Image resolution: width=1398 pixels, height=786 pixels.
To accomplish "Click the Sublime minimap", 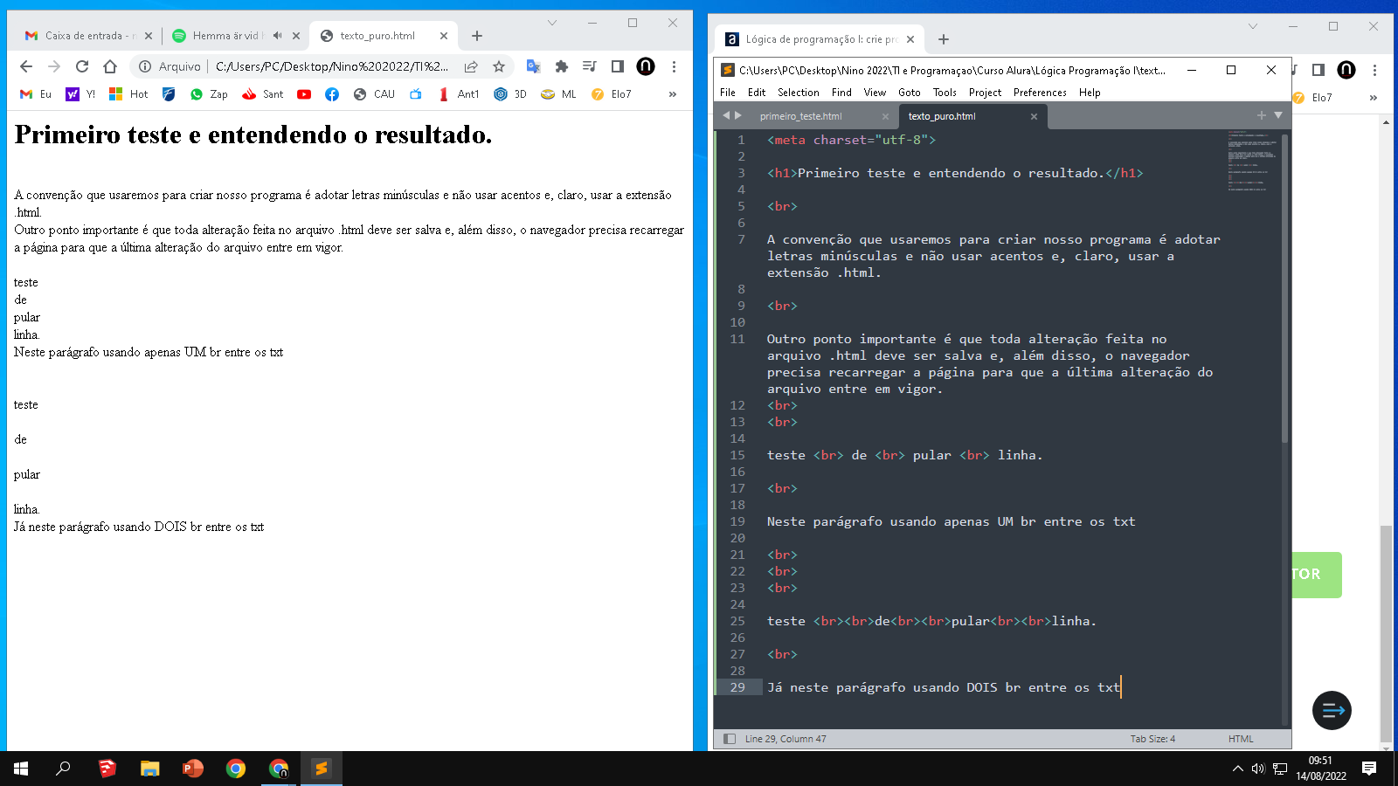I will click(1252, 161).
